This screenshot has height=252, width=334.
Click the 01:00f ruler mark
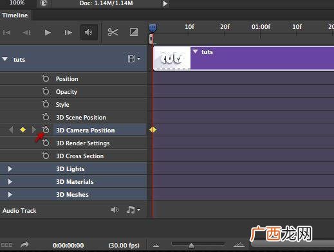(x=261, y=27)
